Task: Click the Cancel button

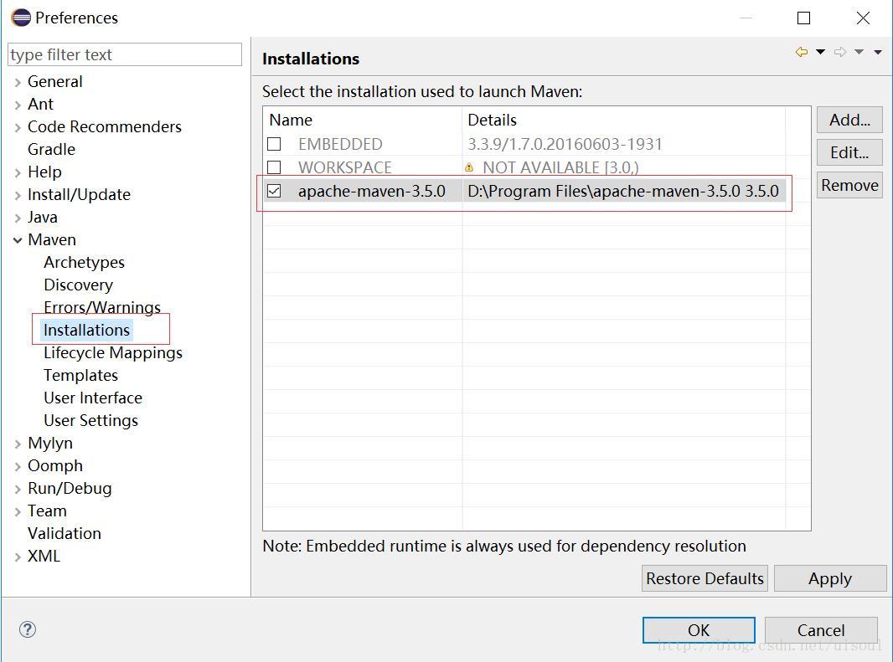Action: [x=821, y=630]
